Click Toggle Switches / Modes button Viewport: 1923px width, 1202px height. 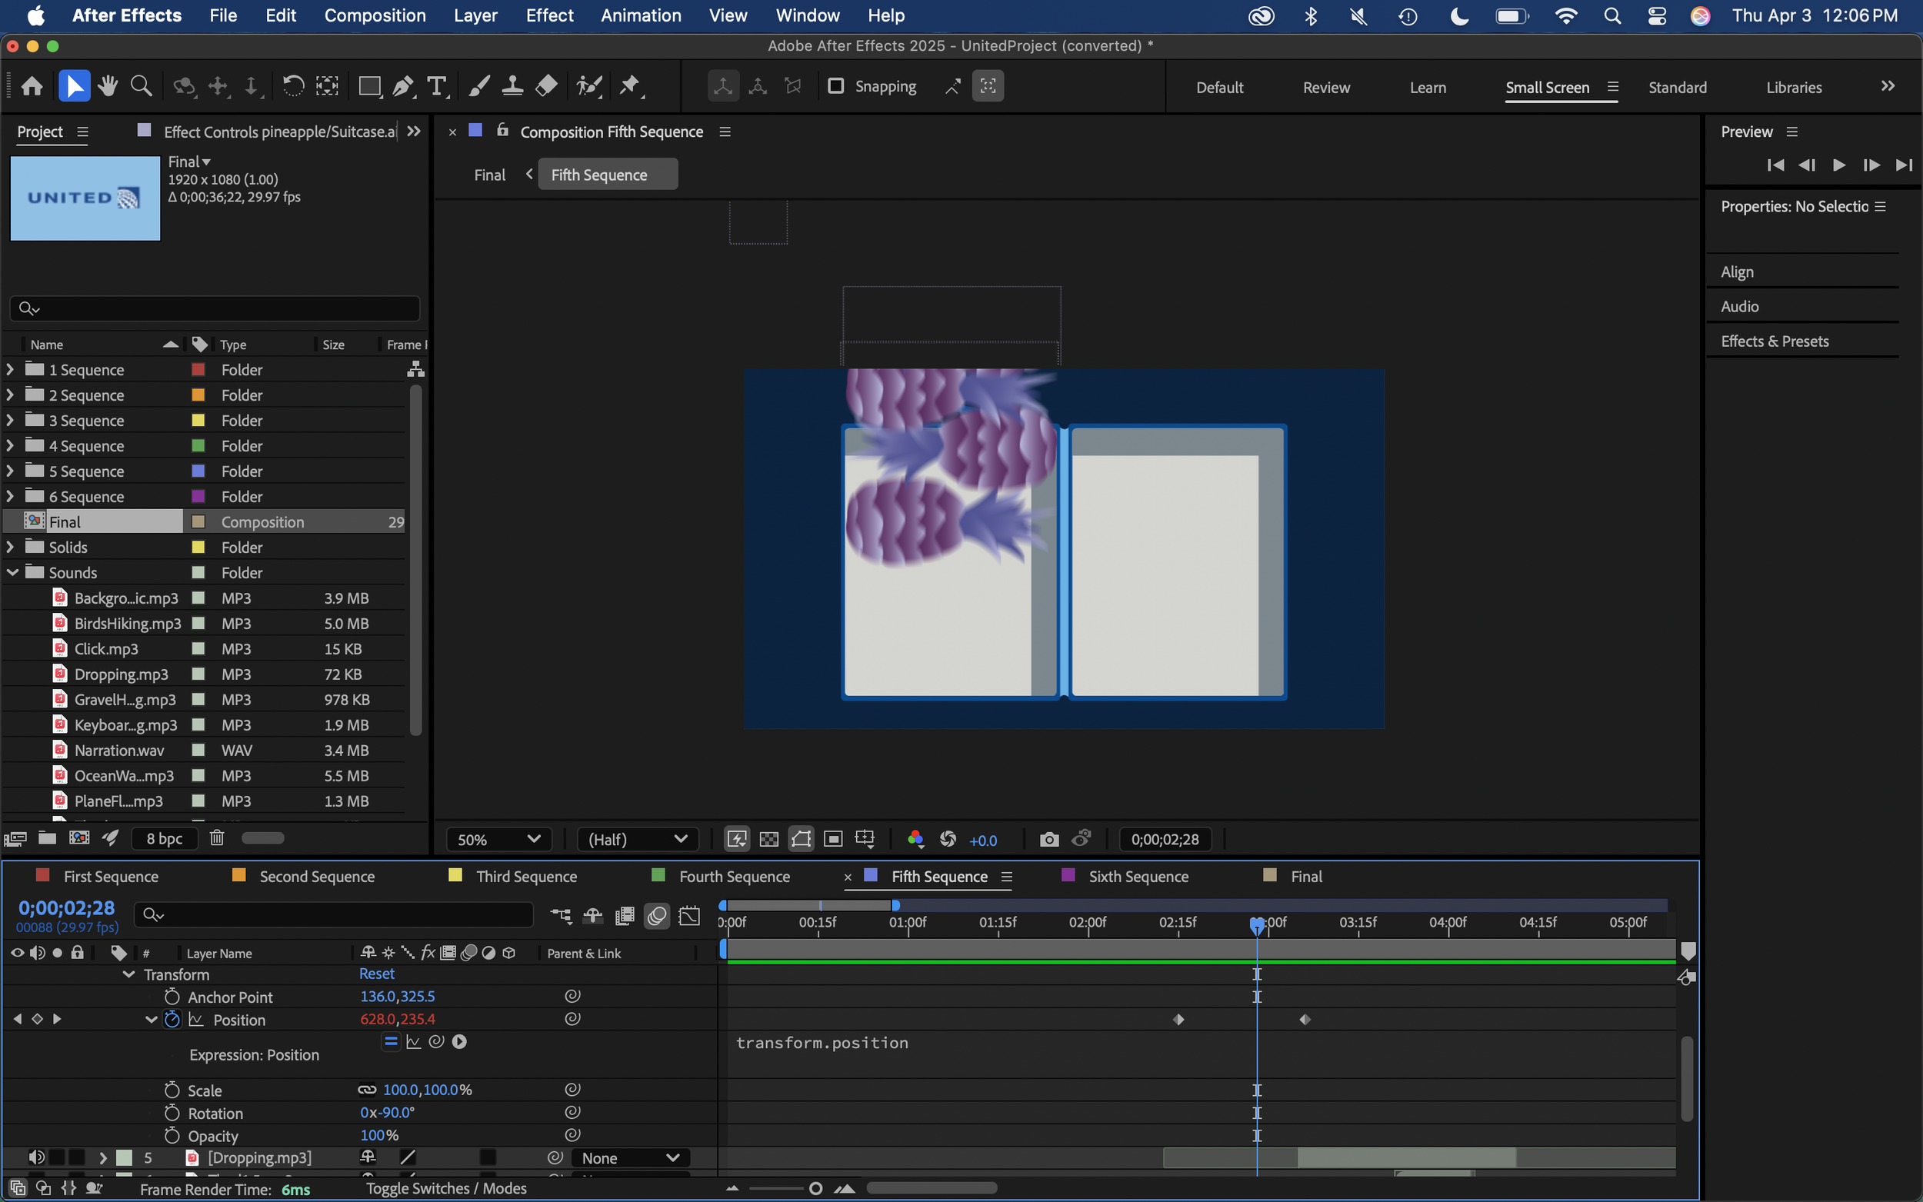446,1188
